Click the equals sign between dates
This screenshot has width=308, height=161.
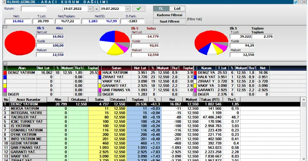click(96, 9)
